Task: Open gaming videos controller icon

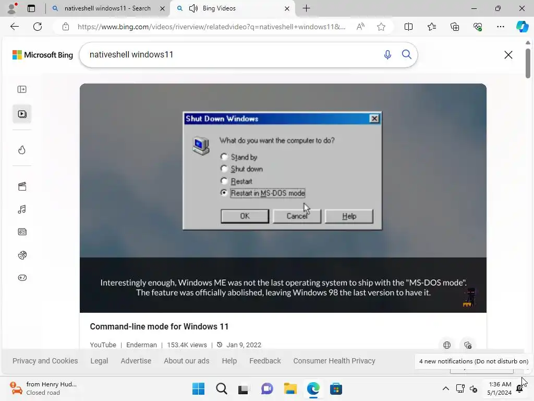Action: pos(22,278)
